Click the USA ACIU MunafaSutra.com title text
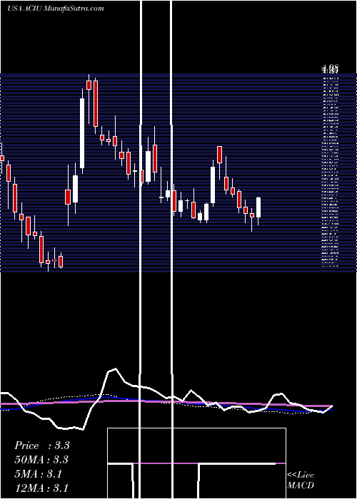This screenshot has width=357, height=499. tap(56, 9)
